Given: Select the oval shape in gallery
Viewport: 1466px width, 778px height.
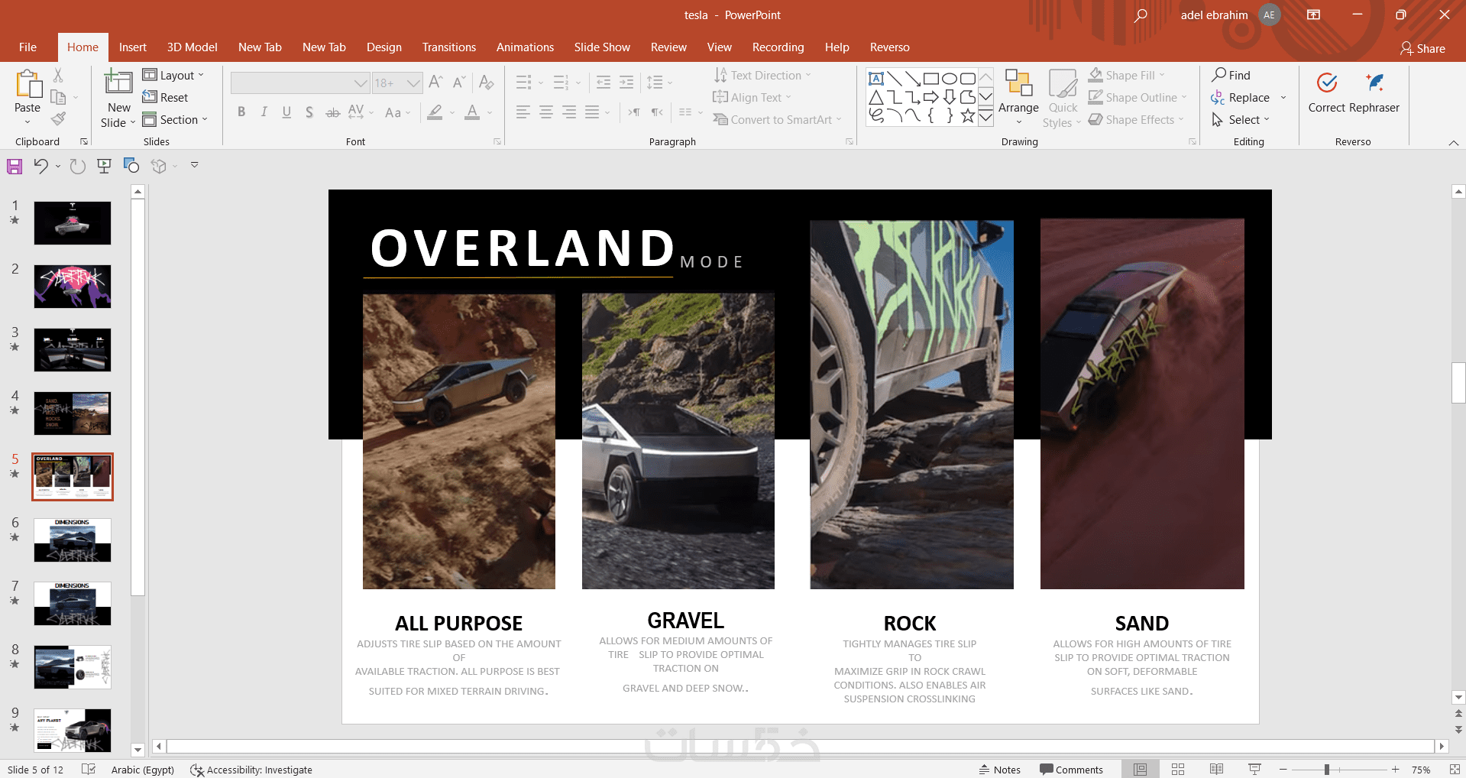Looking at the screenshot, I should (x=950, y=78).
